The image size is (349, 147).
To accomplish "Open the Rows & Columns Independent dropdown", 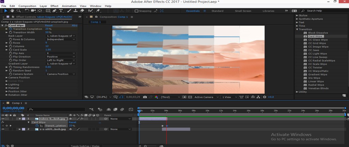I will (61, 39).
